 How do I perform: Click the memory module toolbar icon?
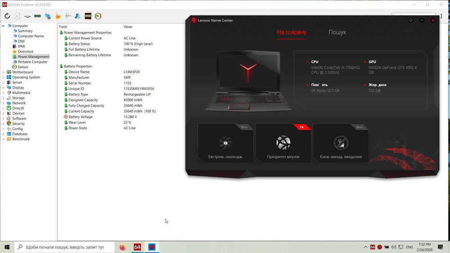(x=37, y=16)
